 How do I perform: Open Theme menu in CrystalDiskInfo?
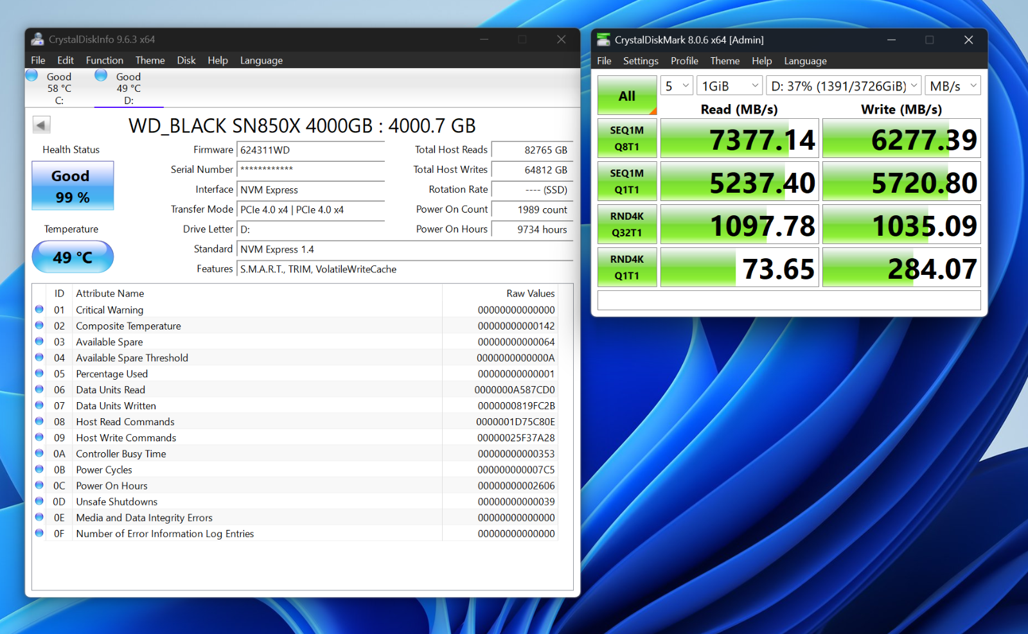150,60
